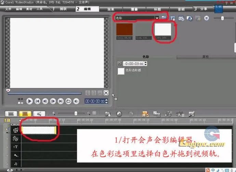Switch to storyboard view button
Image resolution: width=236 pixels, height=172 pixels.
click(11, 114)
